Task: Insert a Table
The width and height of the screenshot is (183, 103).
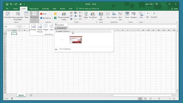Action: pyautogui.click(x=26, y=15)
